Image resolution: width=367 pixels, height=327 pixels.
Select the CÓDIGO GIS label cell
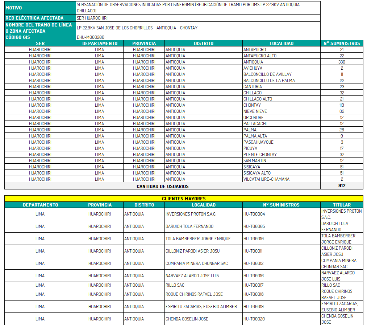[x=40, y=37]
